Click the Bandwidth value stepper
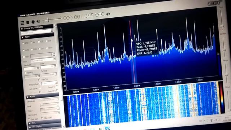Image resolution: width=231 pixels, height=130 pixels. pos(38,68)
